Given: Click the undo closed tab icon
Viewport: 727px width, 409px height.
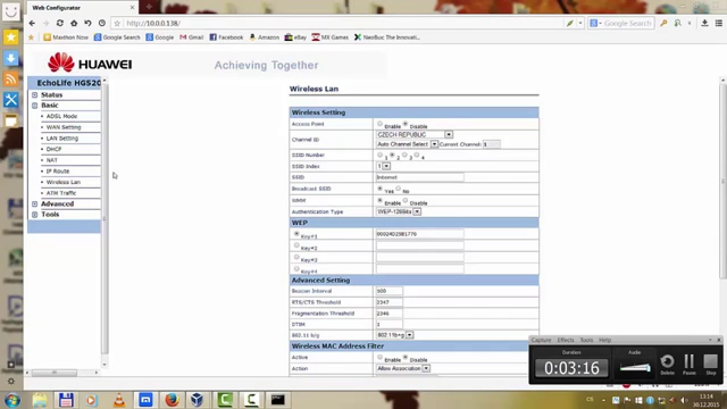Looking at the screenshot, I should [x=87, y=23].
